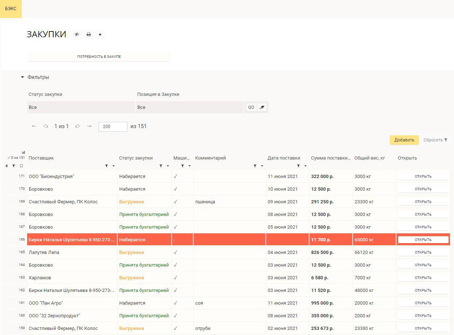Image resolution: width=454 pixels, height=335 pixels.
Task: Click Принята бухгалтерией status in row 168
Action: (144, 215)
